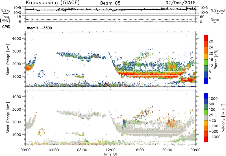Viewport: 226px width, 156px height.
Task: Select the "N.Sky" legend label
Action: 5,10
